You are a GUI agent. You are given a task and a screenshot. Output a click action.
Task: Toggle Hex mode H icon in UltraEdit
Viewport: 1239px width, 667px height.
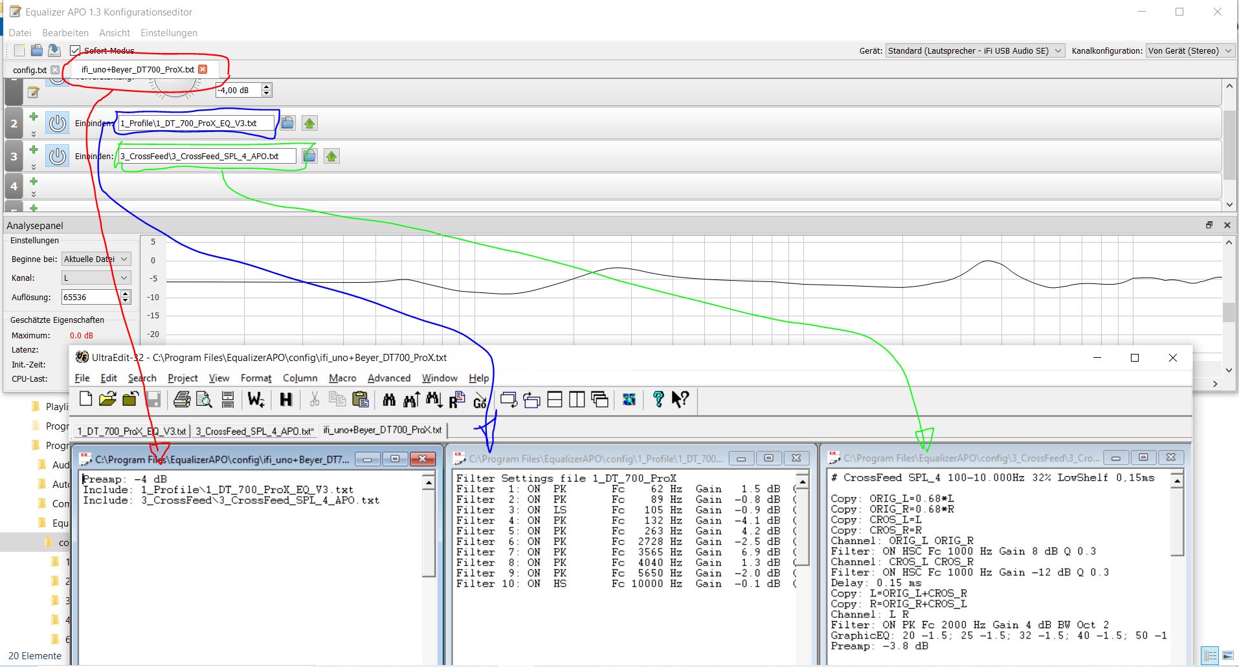(285, 399)
